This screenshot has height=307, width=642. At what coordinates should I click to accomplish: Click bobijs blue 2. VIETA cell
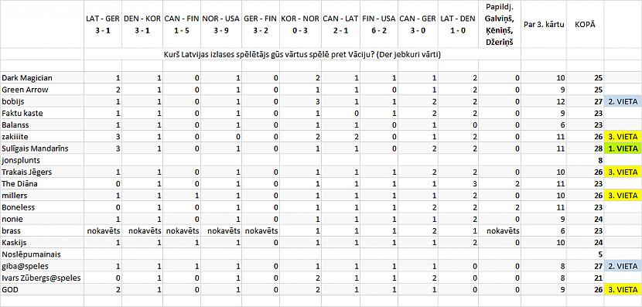623,101
